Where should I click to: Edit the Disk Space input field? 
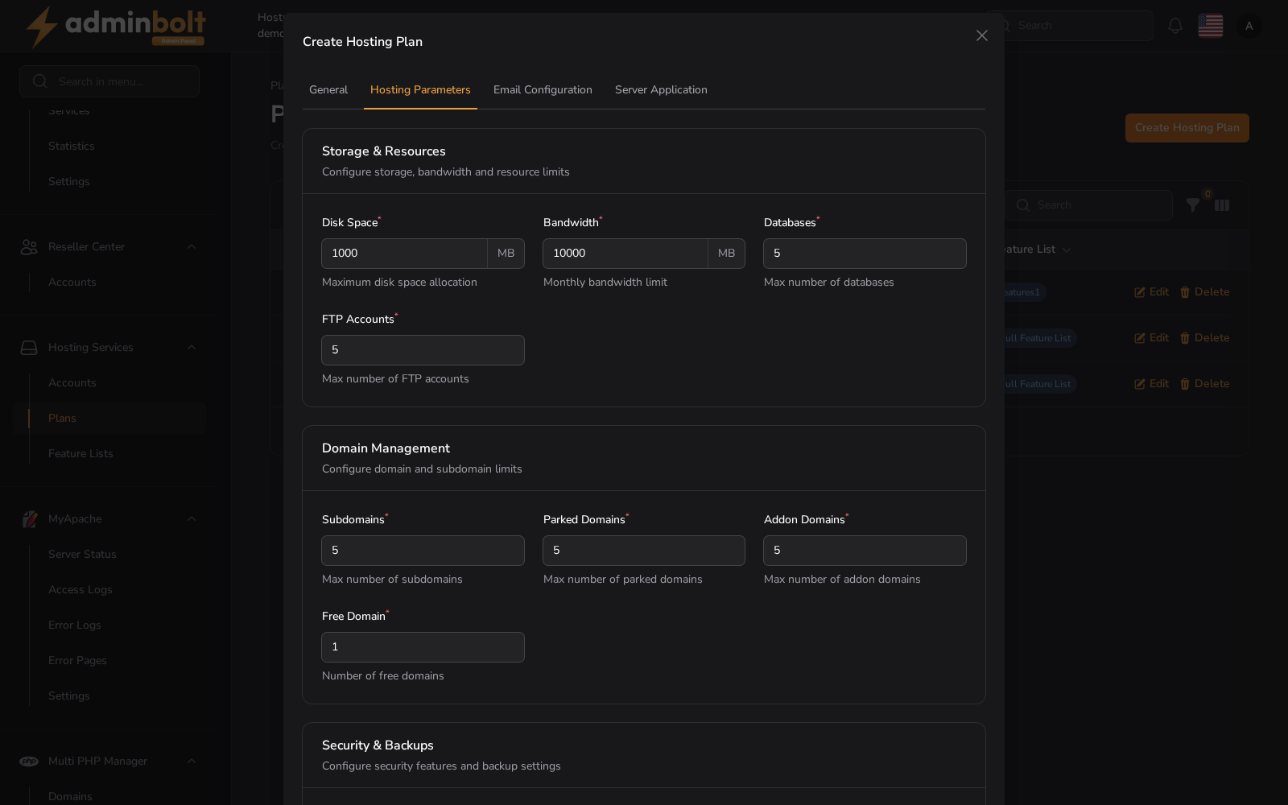click(404, 254)
